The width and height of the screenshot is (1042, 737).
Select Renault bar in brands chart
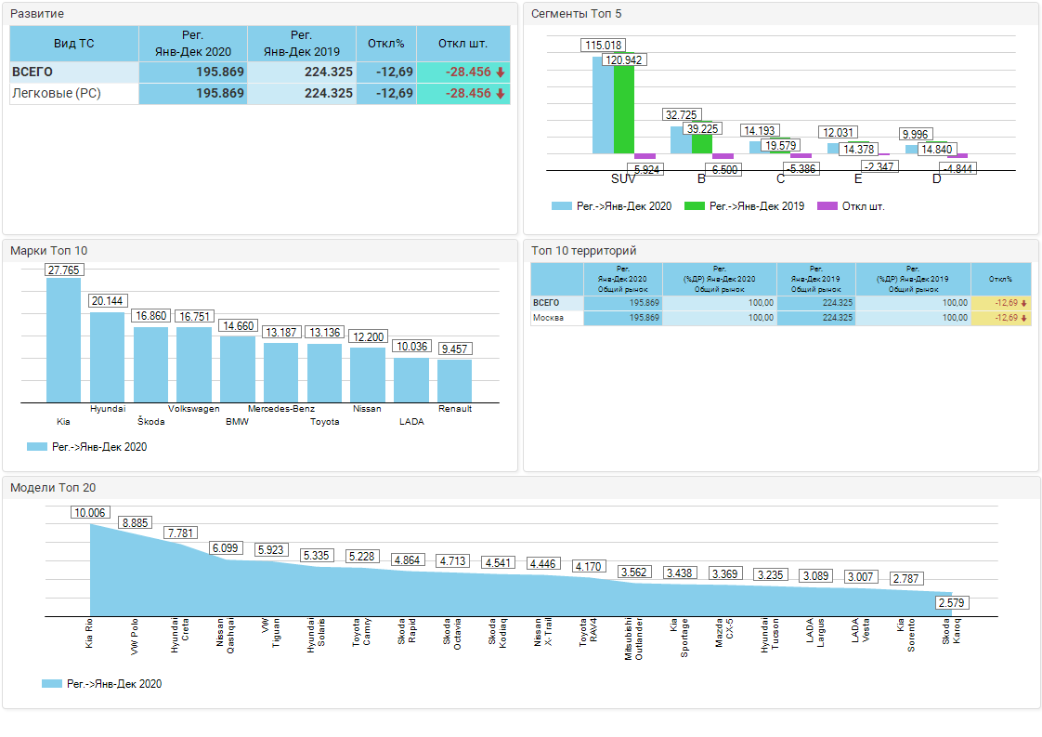click(454, 380)
